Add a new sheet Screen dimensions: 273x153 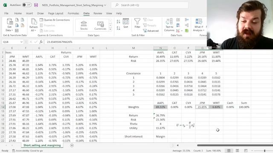[72, 145]
